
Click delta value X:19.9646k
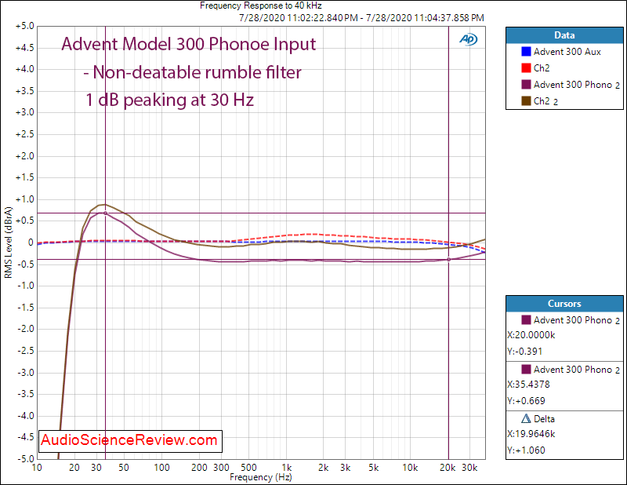(531, 434)
